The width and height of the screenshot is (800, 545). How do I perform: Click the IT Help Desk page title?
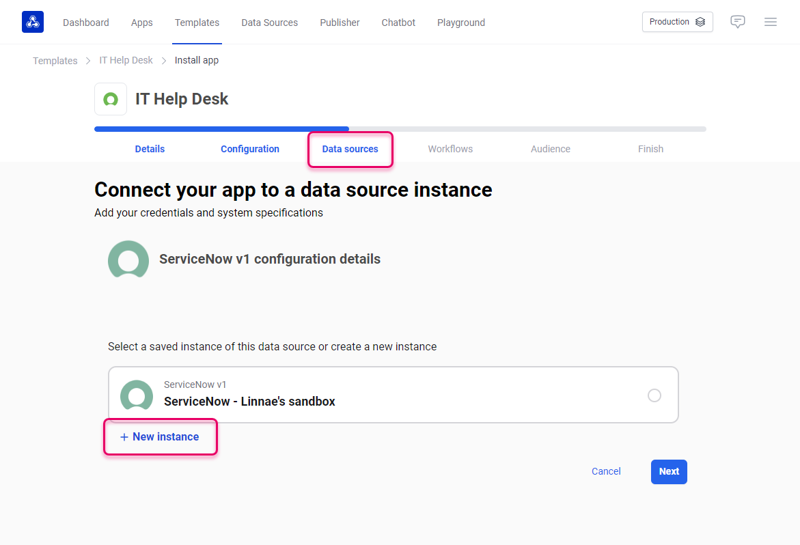(x=182, y=99)
